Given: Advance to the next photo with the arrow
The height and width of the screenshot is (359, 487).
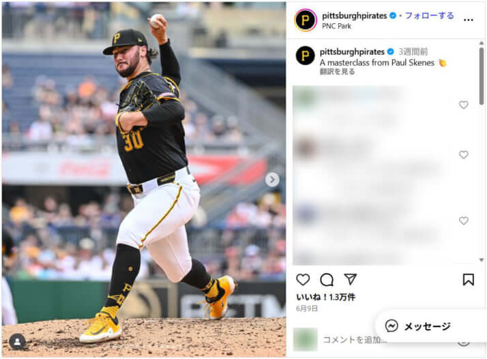Looking at the screenshot, I should coord(272,179).
